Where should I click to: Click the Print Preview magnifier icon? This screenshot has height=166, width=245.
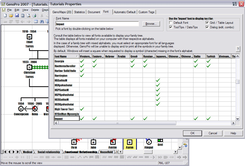[x=28, y=16]
